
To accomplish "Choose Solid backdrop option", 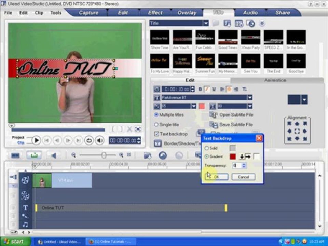I will click(x=207, y=148).
